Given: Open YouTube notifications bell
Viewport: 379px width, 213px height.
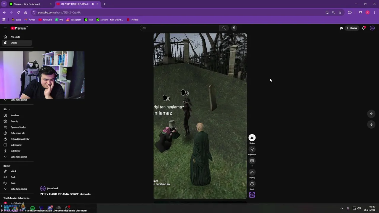Looking at the screenshot, I should tap(364, 28).
